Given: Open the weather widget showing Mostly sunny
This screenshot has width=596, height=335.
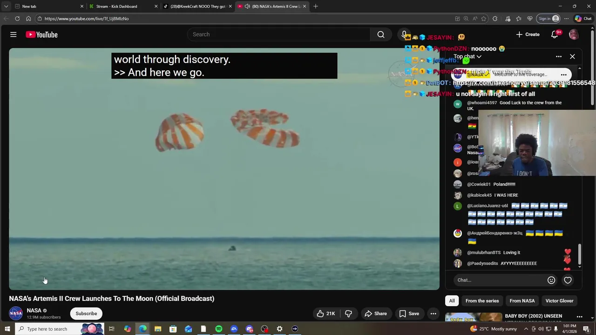Looking at the screenshot, I should 494,329.
